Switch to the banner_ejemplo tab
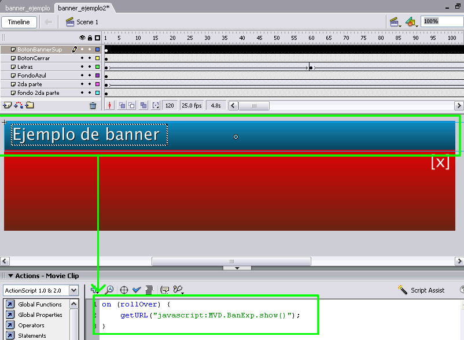464x340 pixels. [x=27, y=8]
